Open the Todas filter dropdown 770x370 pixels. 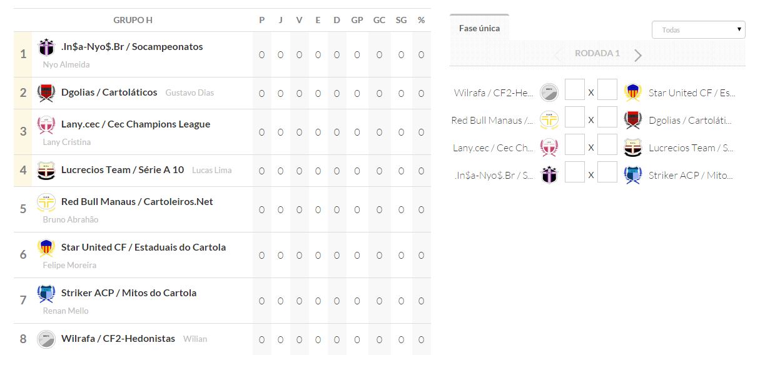698,29
